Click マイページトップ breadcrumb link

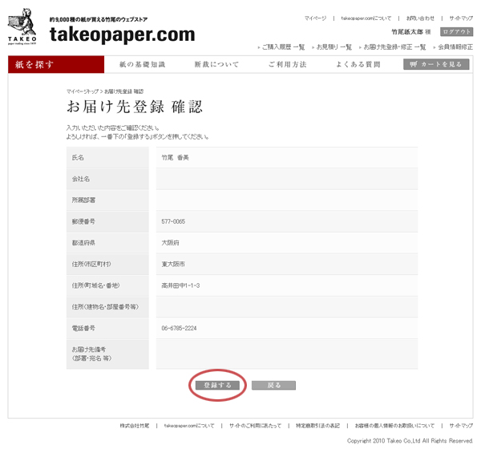tap(83, 91)
